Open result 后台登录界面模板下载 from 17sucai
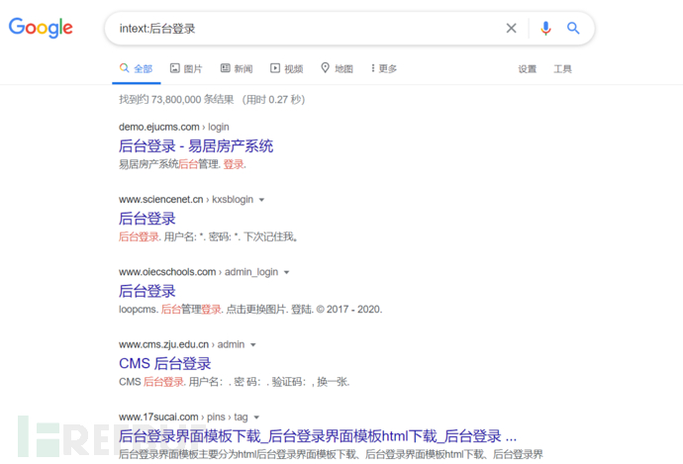Image resolution: width=683 pixels, height=464 pixels. 318,436
